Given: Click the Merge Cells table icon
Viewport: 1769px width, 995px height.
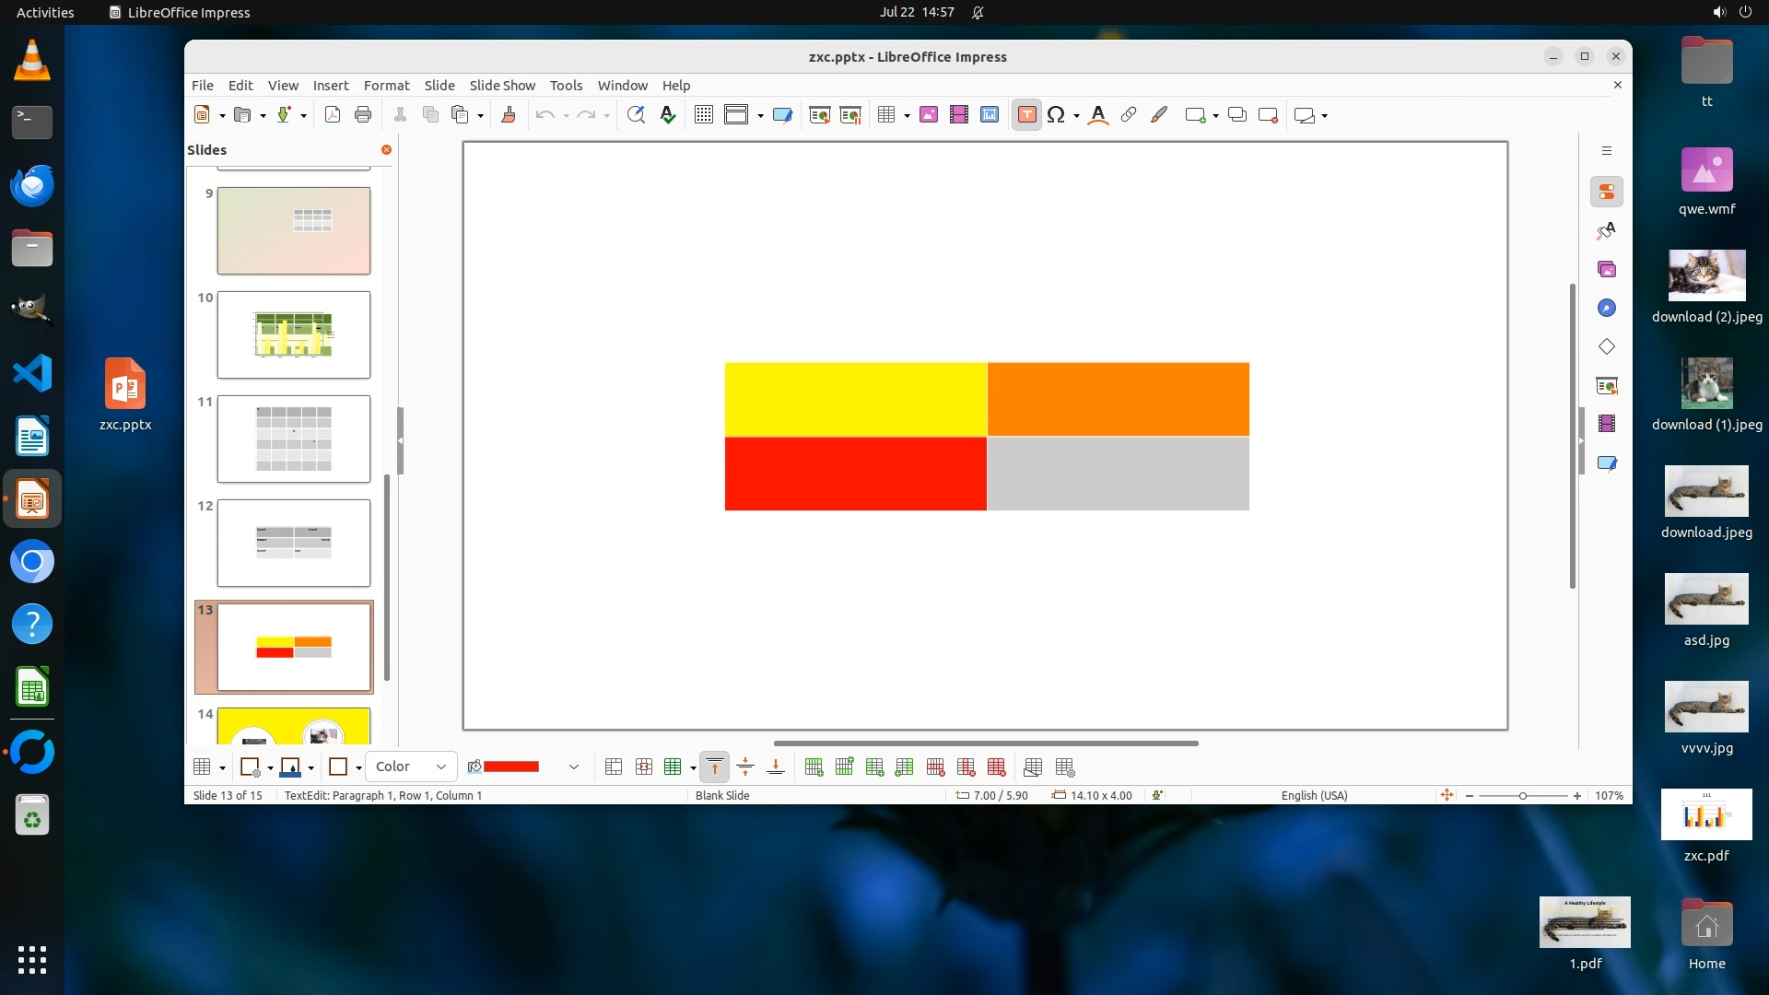Looking at the screenshot, I should click(x=614, y=767).
